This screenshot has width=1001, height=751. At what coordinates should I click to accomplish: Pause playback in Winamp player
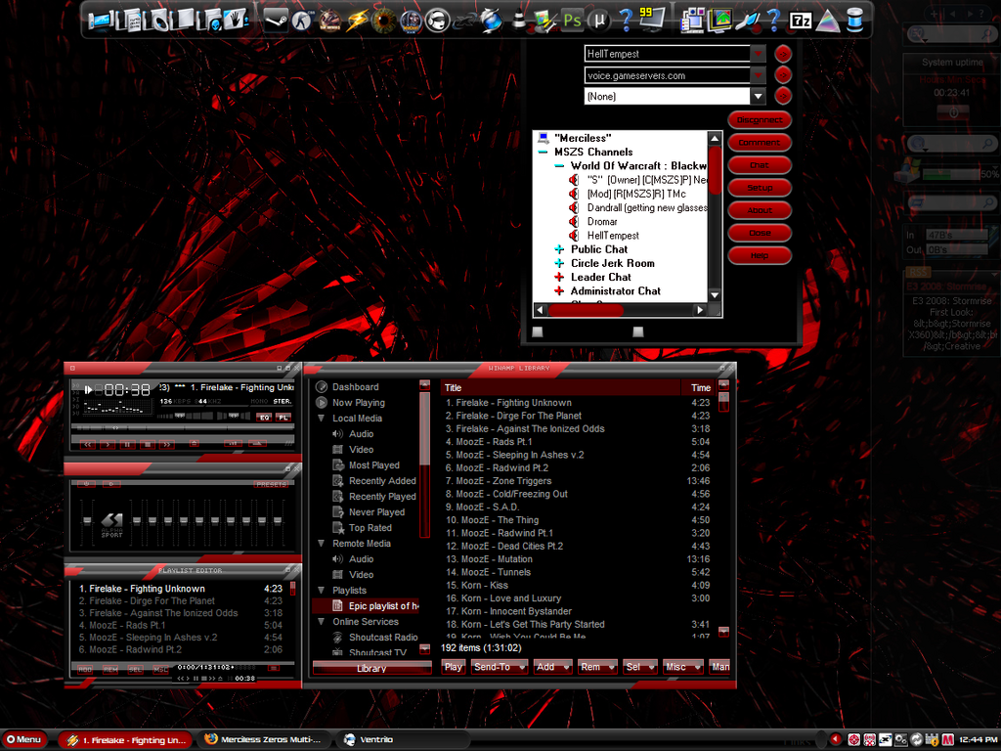tap(127, 443)
